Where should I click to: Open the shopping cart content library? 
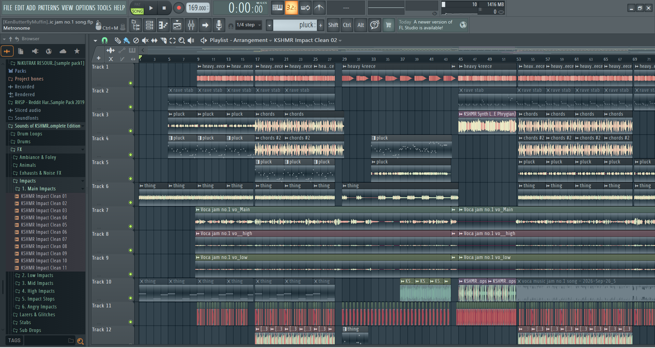388,25
